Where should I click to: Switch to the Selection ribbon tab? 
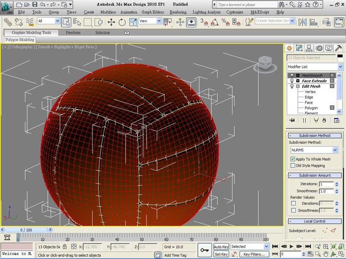tap(103, 33)
